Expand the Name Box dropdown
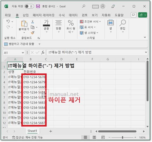The height and width of the screenshot is (142, 152). point(23,53)
